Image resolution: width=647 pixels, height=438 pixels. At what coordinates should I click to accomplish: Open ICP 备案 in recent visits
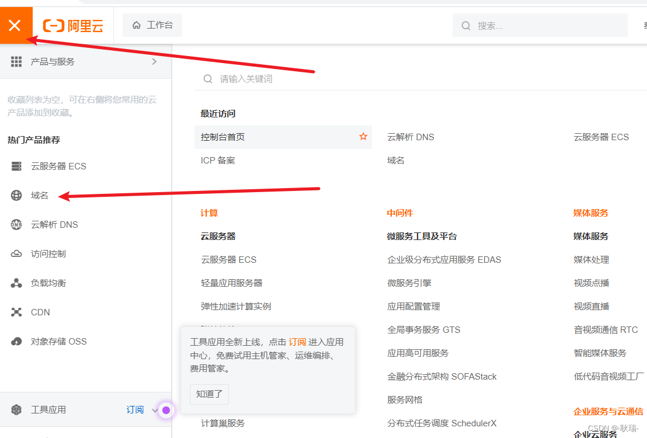tap(218, 161)
